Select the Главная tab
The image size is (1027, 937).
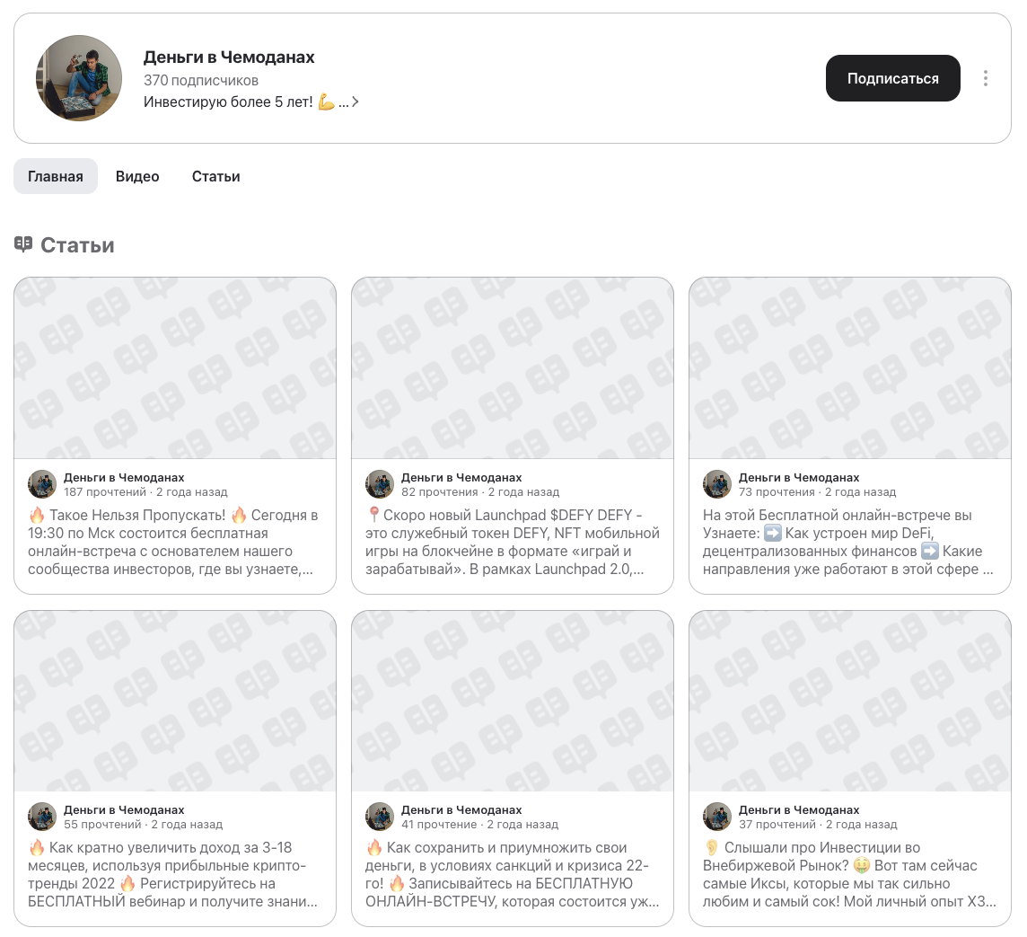point(56,176)
